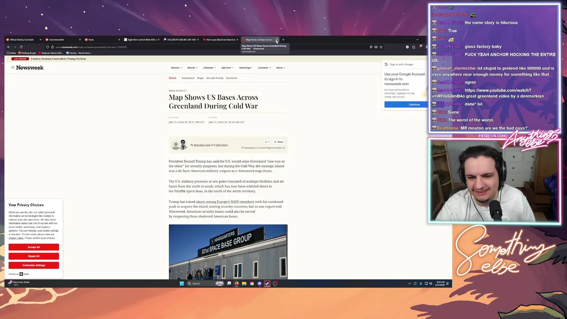Select the Denmark topic tag
This screenshot has height=319, width=567.
(231, 78)
